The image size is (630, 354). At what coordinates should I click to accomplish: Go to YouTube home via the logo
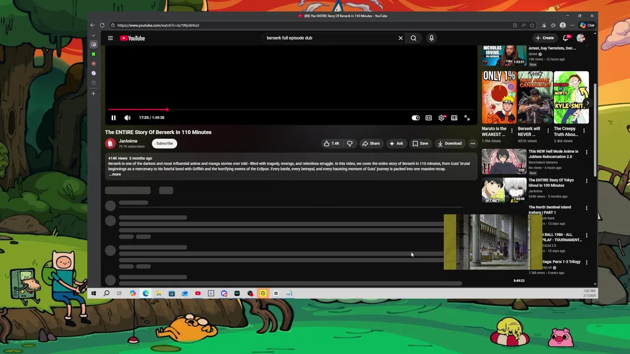[132, 38]
